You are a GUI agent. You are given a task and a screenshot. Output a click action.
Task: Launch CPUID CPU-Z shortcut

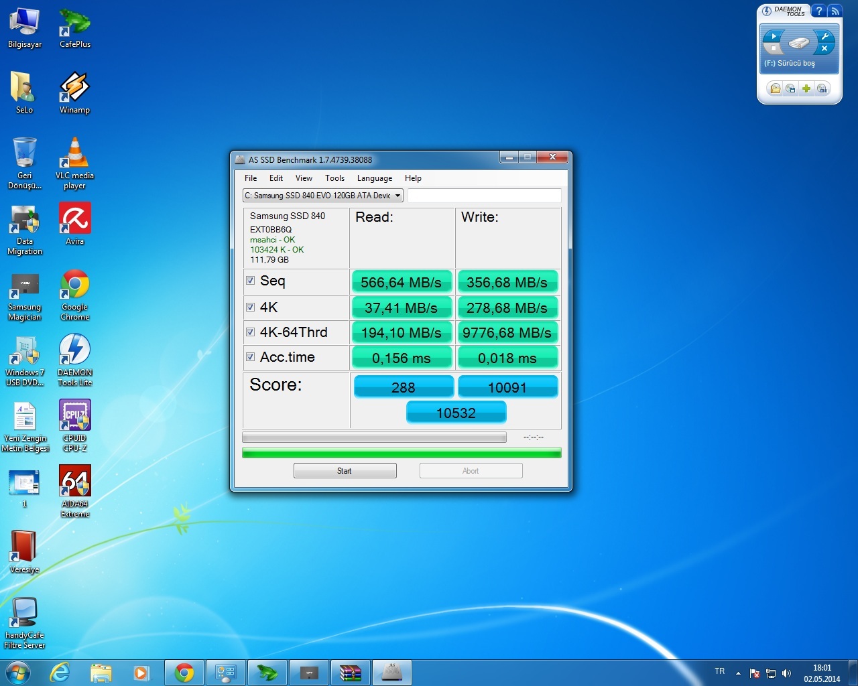pyautogui.click(x=74, y=426)
